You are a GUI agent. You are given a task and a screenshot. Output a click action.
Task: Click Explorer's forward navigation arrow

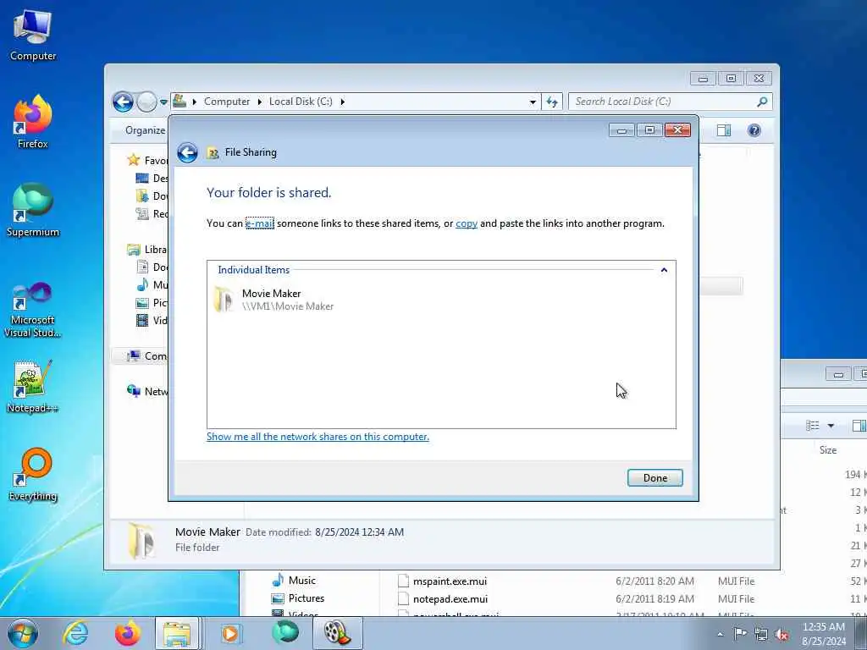click(146, 102)
